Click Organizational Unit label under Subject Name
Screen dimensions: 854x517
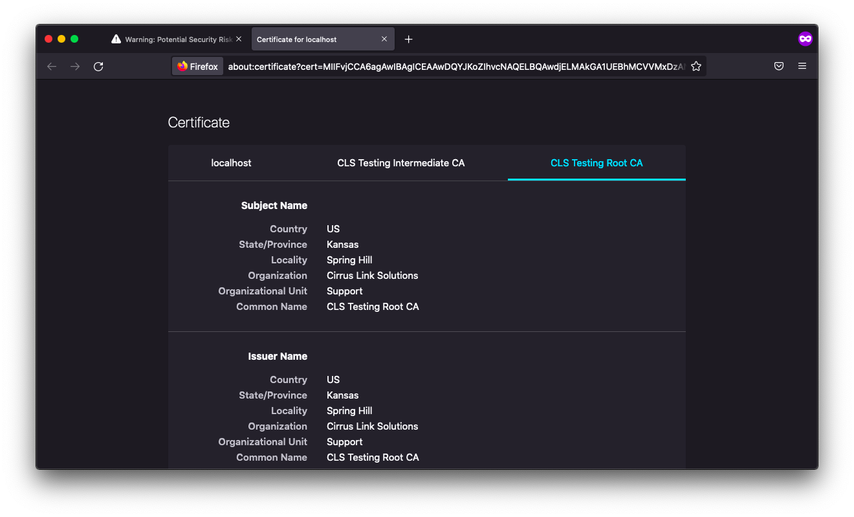[x=263, y=291]
